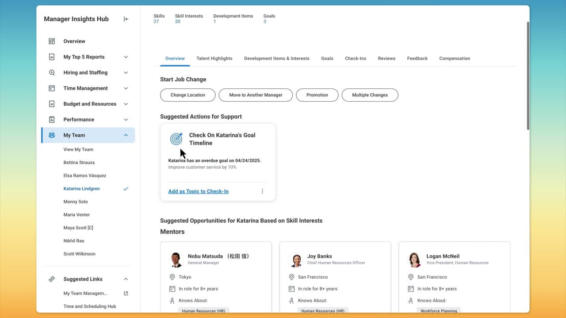Image resolution: width=566 pixels, height=318 pixels.
Task: Click the Suggested Links chain icon
Action: point(52,279)
